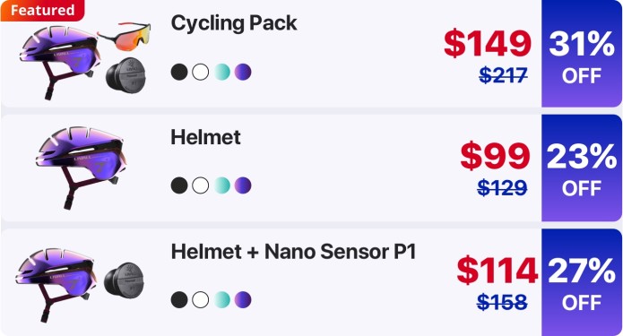Click the Helmet + Nano Sensor P1 title

coord(293,252)
